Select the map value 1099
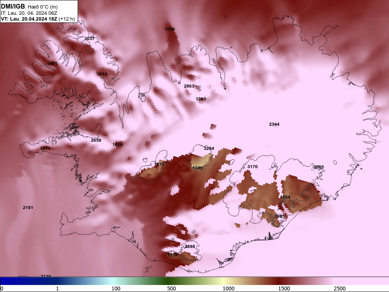Viewport: 389px width, 292px height. pos(198,168)
